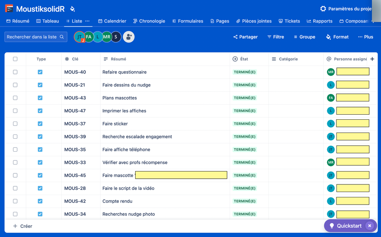Go to the Formulaires tab

point(187,21)
